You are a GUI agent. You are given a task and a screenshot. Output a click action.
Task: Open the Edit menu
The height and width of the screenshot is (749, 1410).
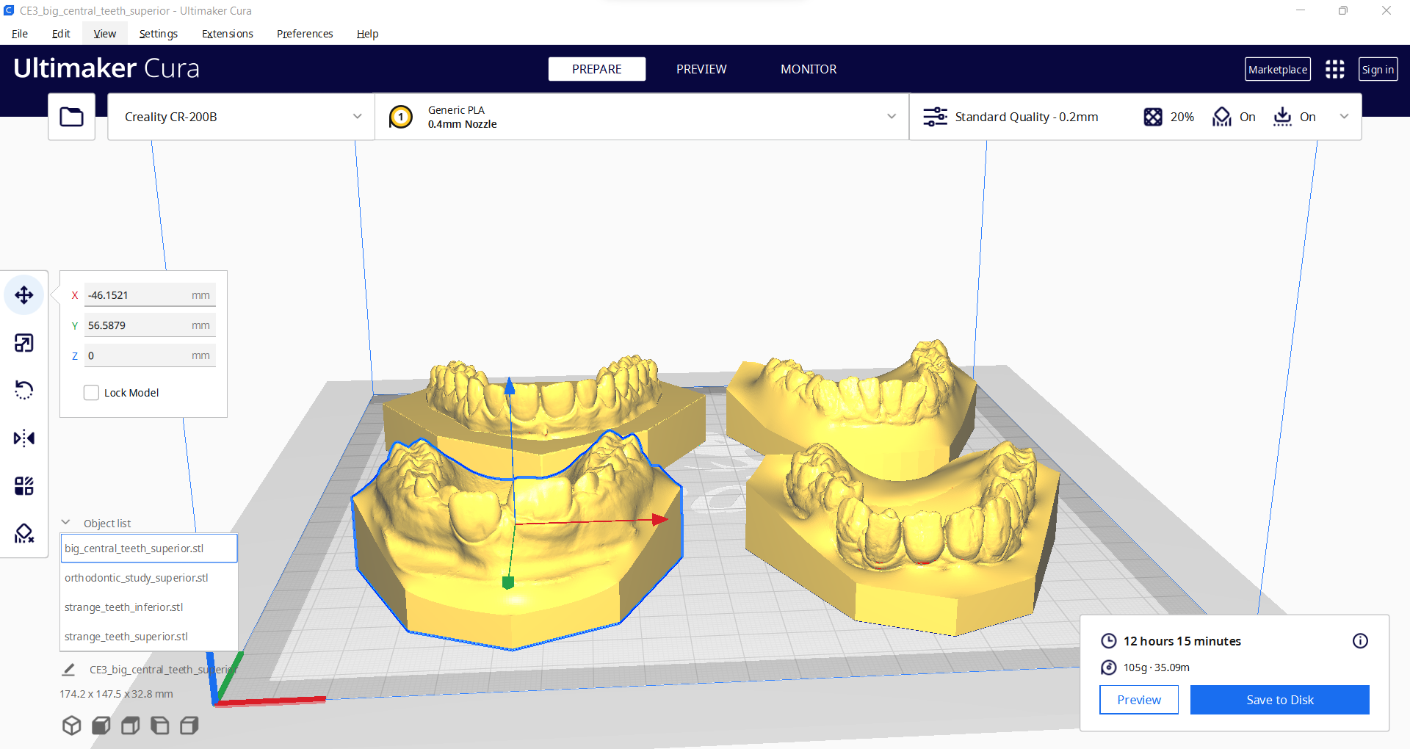pyautogui.click(x=61, y=34)
